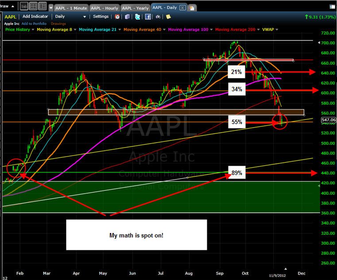Screen dimensions: 337x280
Task: Switch to four-pane grid layout icon
Action: click(x=33, y=6)
